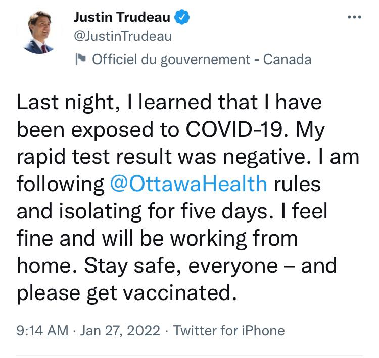Click the Officiel du gouvernement - Canada label
Screen dimensions: 379x358
click(201, 60)
